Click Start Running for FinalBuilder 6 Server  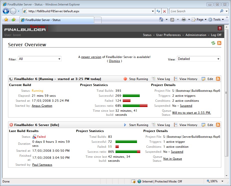[x=136, y=125]
